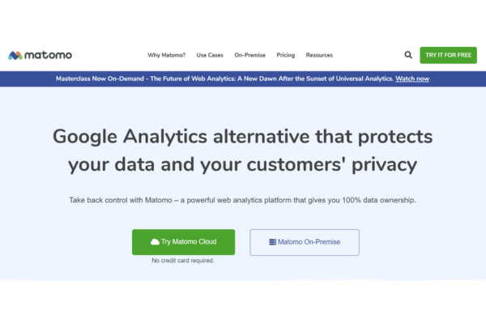Click the cloud icon in green button

pyautogui.click(x=155, y=242)
